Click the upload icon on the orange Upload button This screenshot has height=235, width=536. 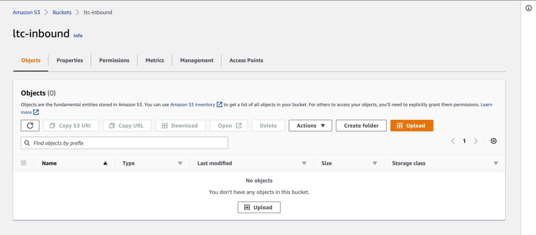[400, 125]
